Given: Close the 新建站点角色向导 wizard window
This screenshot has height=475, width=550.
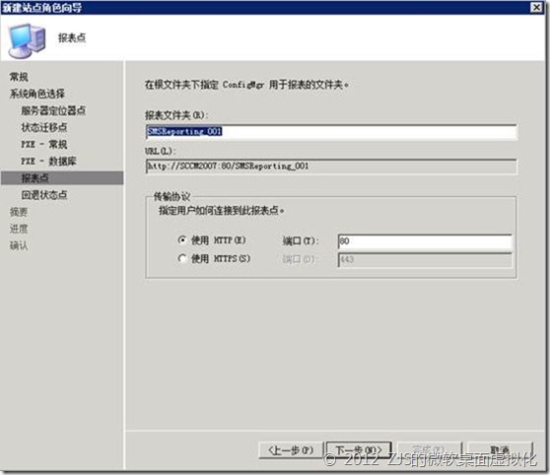Looking at the screenshot, I should [536, 7].
